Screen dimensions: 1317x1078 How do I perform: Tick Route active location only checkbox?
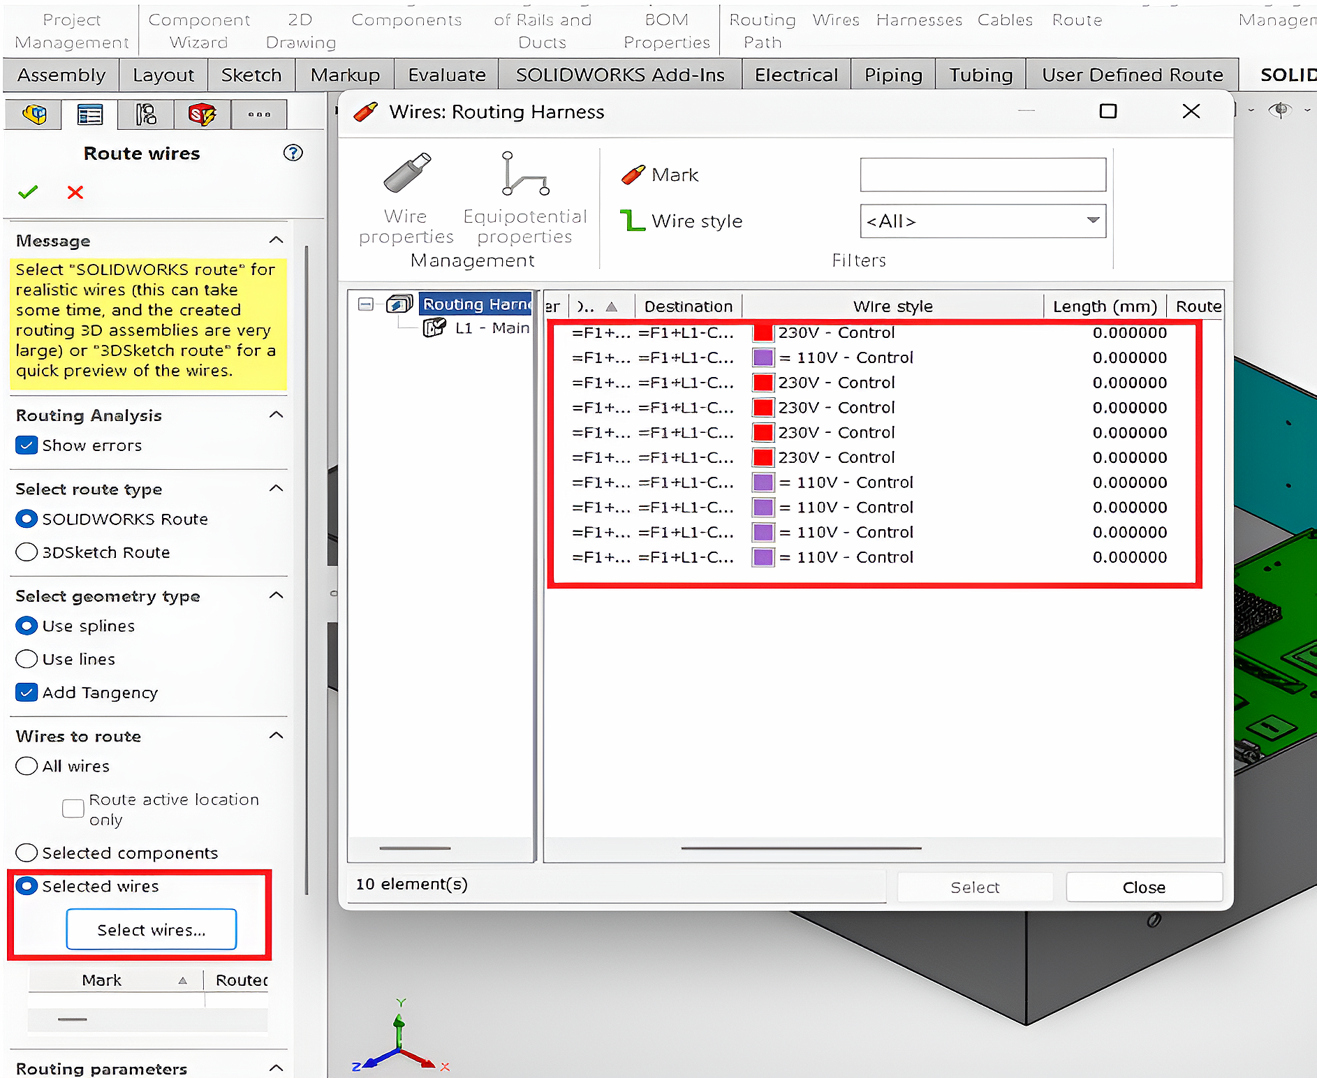pos(73,808)
